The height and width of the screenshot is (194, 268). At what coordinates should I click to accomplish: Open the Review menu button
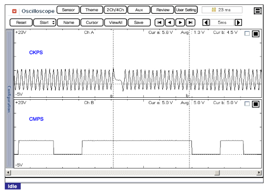point(163,10)
